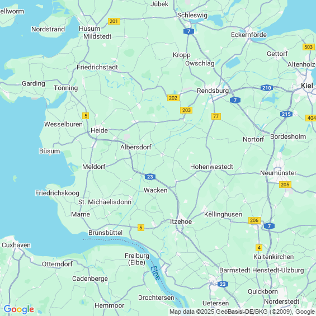The width and height of the screenshot is (316, 316).
Task: Click the Heide town label
Action: [99, 130]
